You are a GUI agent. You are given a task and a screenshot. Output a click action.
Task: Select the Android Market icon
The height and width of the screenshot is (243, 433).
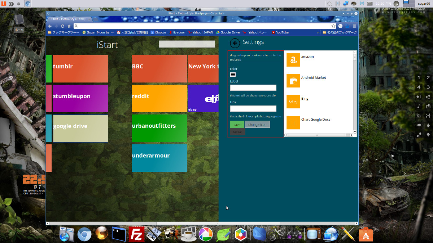click(293, 81)
